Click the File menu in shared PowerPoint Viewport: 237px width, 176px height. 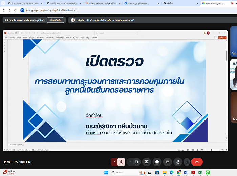click(x=6, y=38)
